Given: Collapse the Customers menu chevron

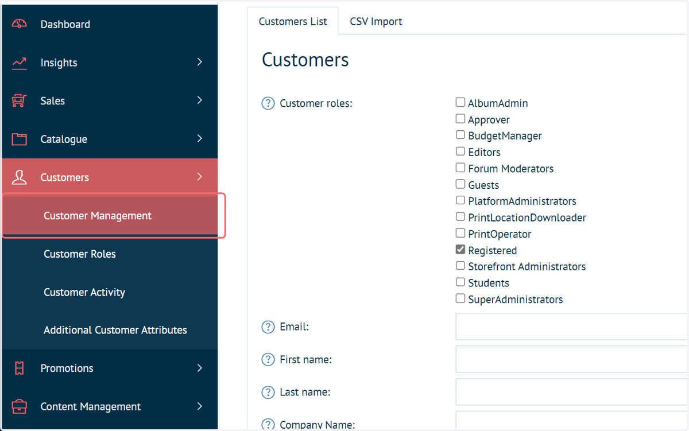Looking at the screenshot, I should pyautogui.click(x=200, y=177).
